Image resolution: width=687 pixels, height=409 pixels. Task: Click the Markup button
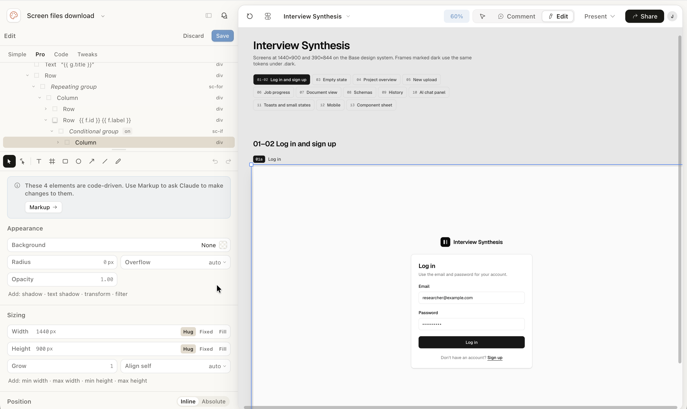point(43,207)
